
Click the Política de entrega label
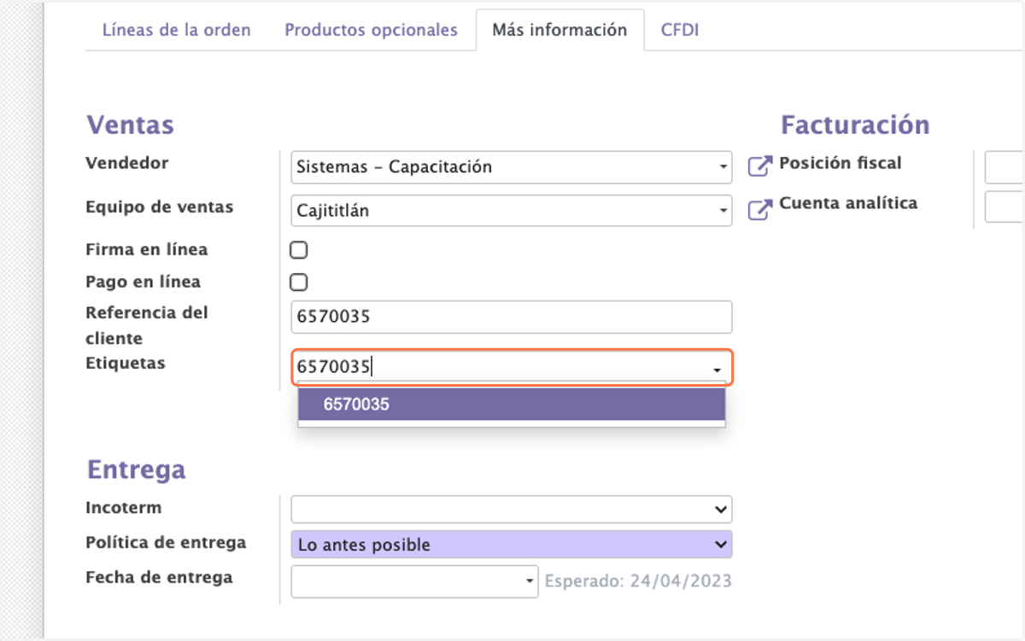click(x=166, y=543)
